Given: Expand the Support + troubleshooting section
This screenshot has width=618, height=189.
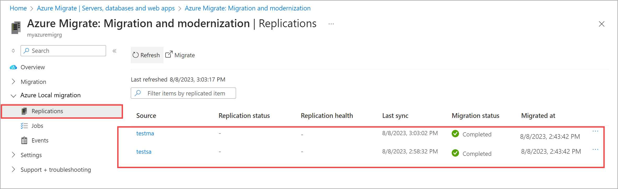Looking at the screenshot, I should tap(13, 169).
